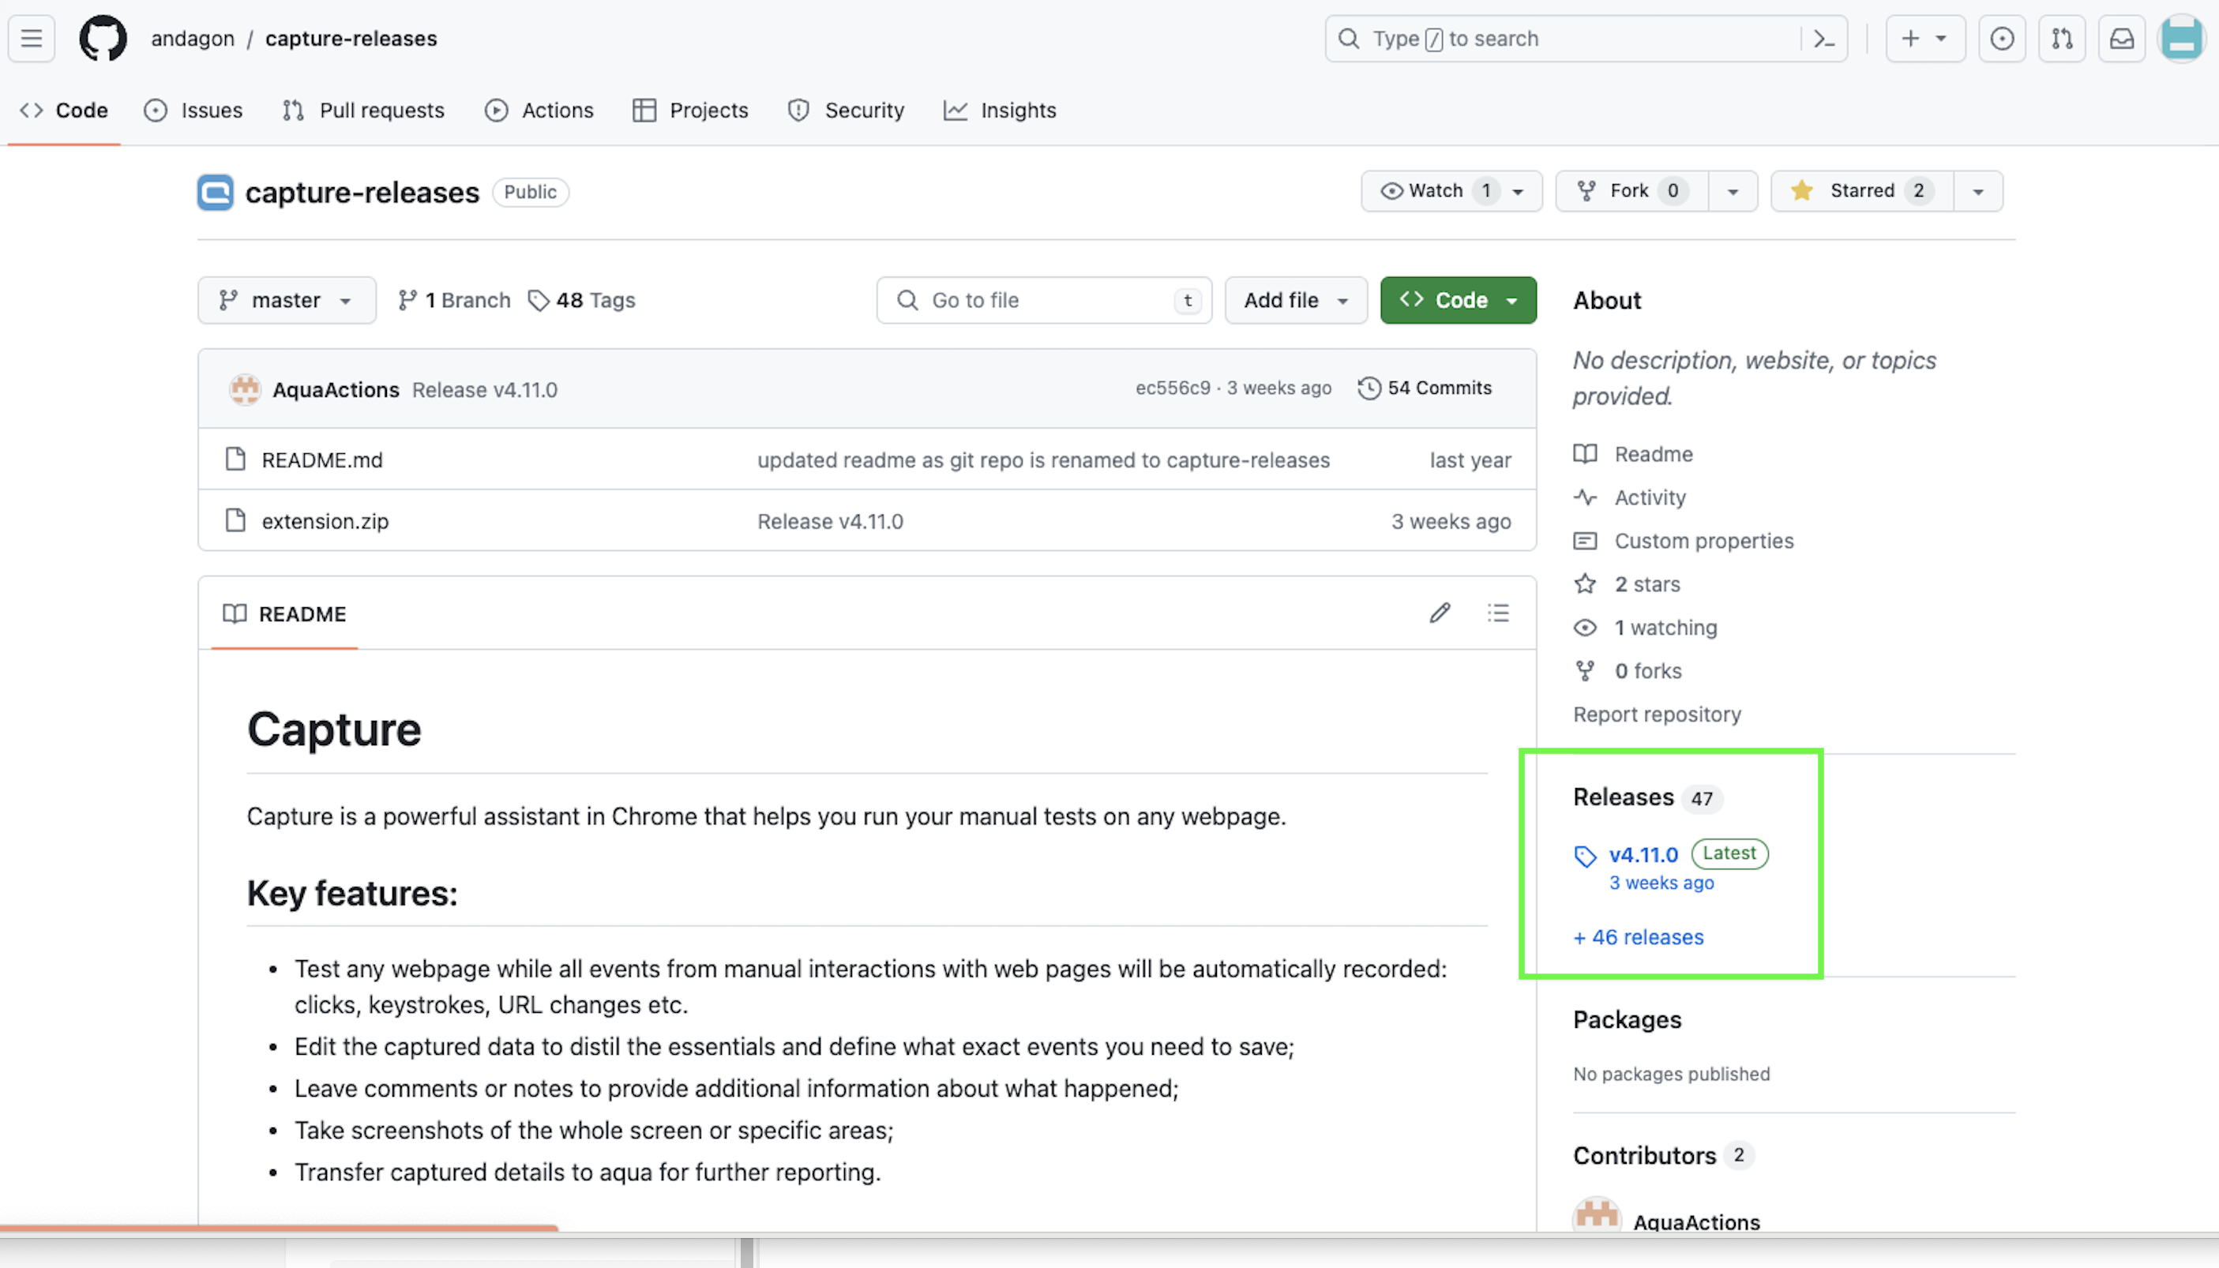The image size is (2219, 1268).
Task: Toggle the Starred button
Action: tap(1862, 191)
